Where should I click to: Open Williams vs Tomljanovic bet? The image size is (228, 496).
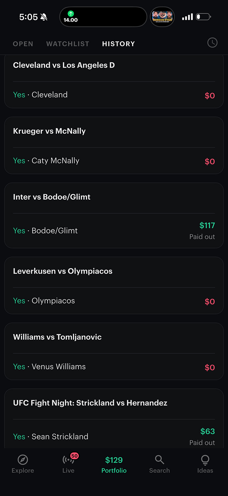114,351
